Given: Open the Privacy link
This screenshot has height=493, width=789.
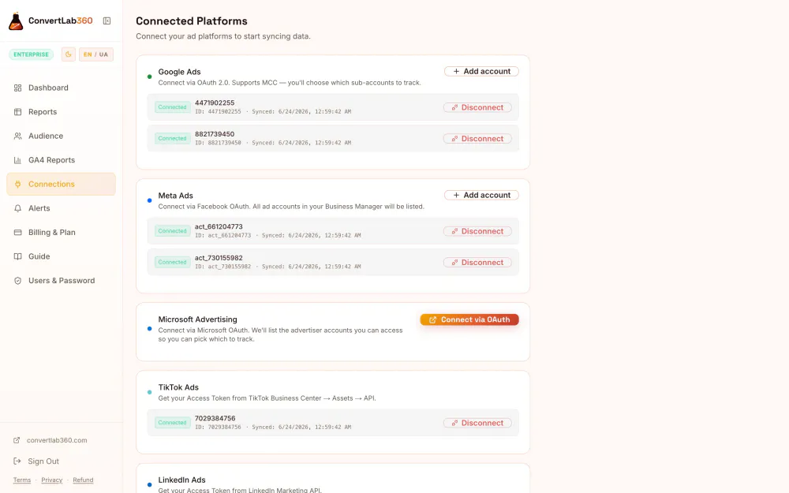Looking at the screenshot, I should pyautogui.click(x=52, y=480).
